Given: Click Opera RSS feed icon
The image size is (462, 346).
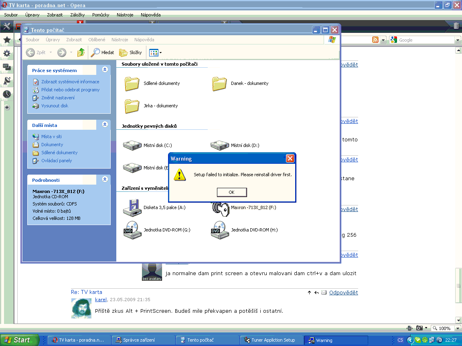Looking at the screenshot, I should pos(375,40).
